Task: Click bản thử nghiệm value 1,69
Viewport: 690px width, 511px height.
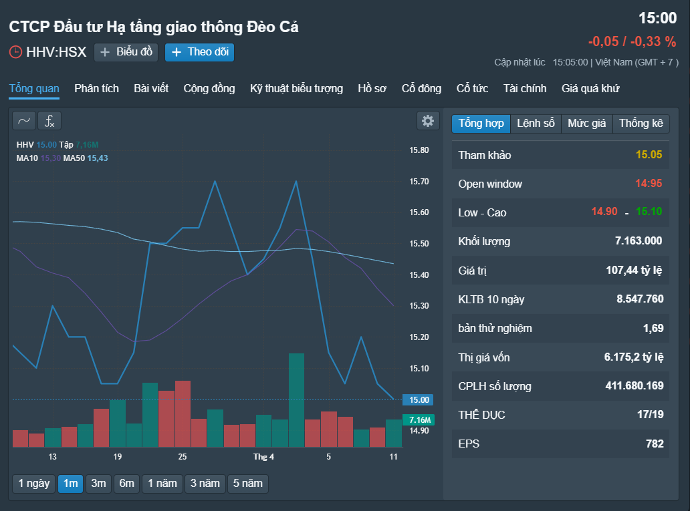Action: (x=653, y=329)
